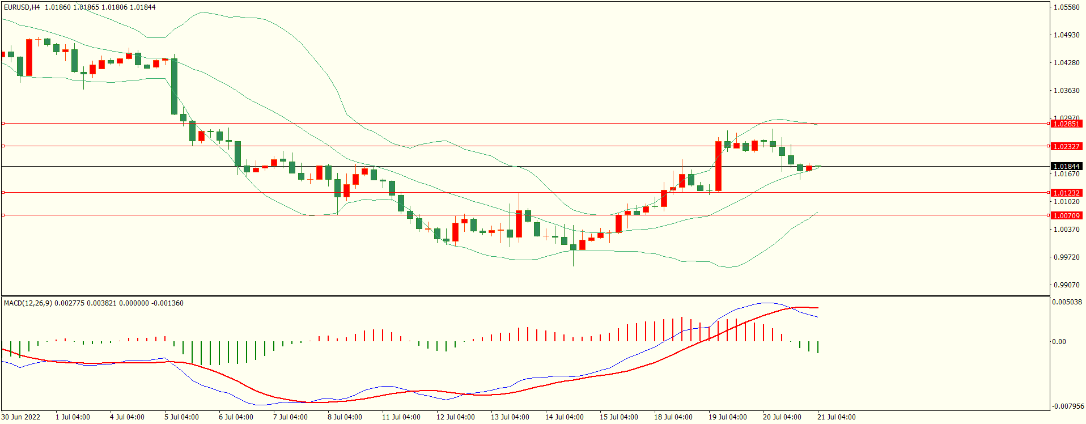
Task: Click the 5 Jul 04:00 time label
Action: click(181, 417)
